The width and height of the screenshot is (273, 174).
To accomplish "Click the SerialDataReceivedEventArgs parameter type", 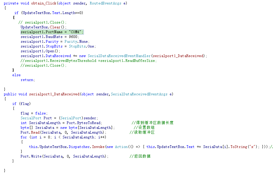I will (x=139, y=94).
